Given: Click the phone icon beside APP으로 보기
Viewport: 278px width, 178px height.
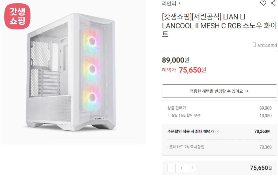Looking at the screenshot, I should [x=254, y=45].
